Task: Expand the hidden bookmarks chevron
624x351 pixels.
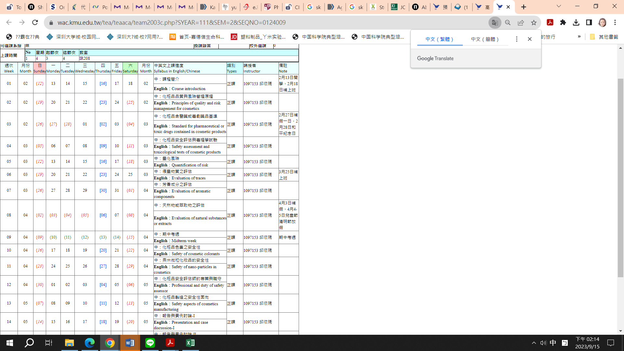Action: pos(579,37)
